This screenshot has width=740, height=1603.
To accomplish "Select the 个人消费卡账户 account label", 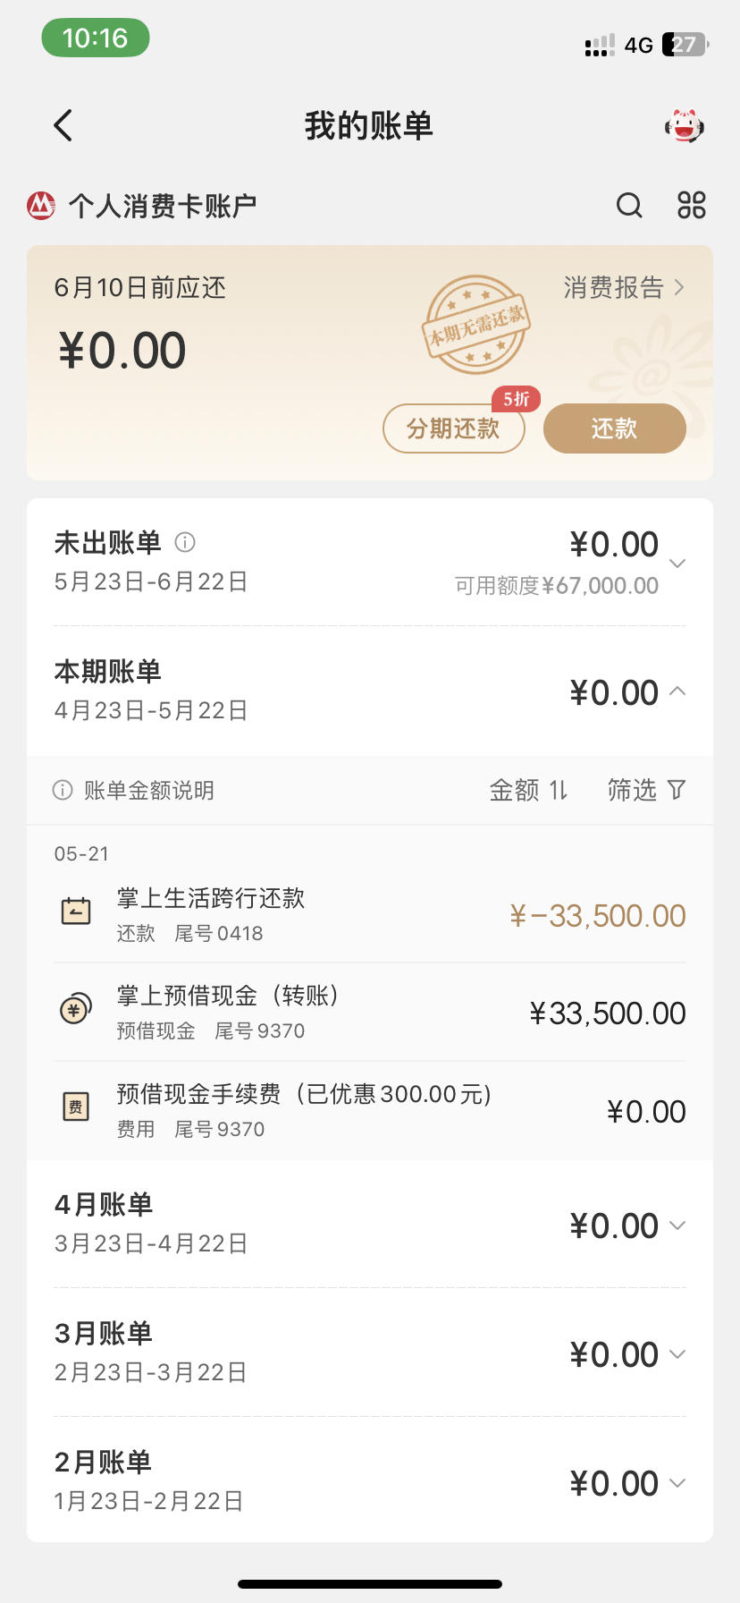I will [x=163, y=206].
